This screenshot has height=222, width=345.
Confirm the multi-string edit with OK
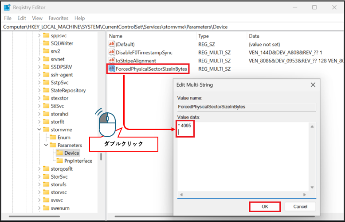(265, 207)
